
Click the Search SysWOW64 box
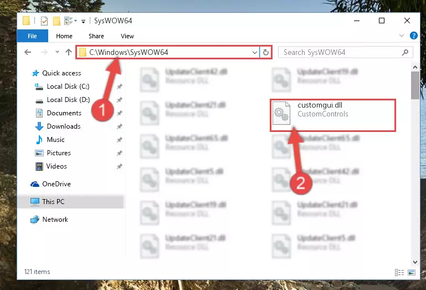pyautogui.click(x=345, y=52)
